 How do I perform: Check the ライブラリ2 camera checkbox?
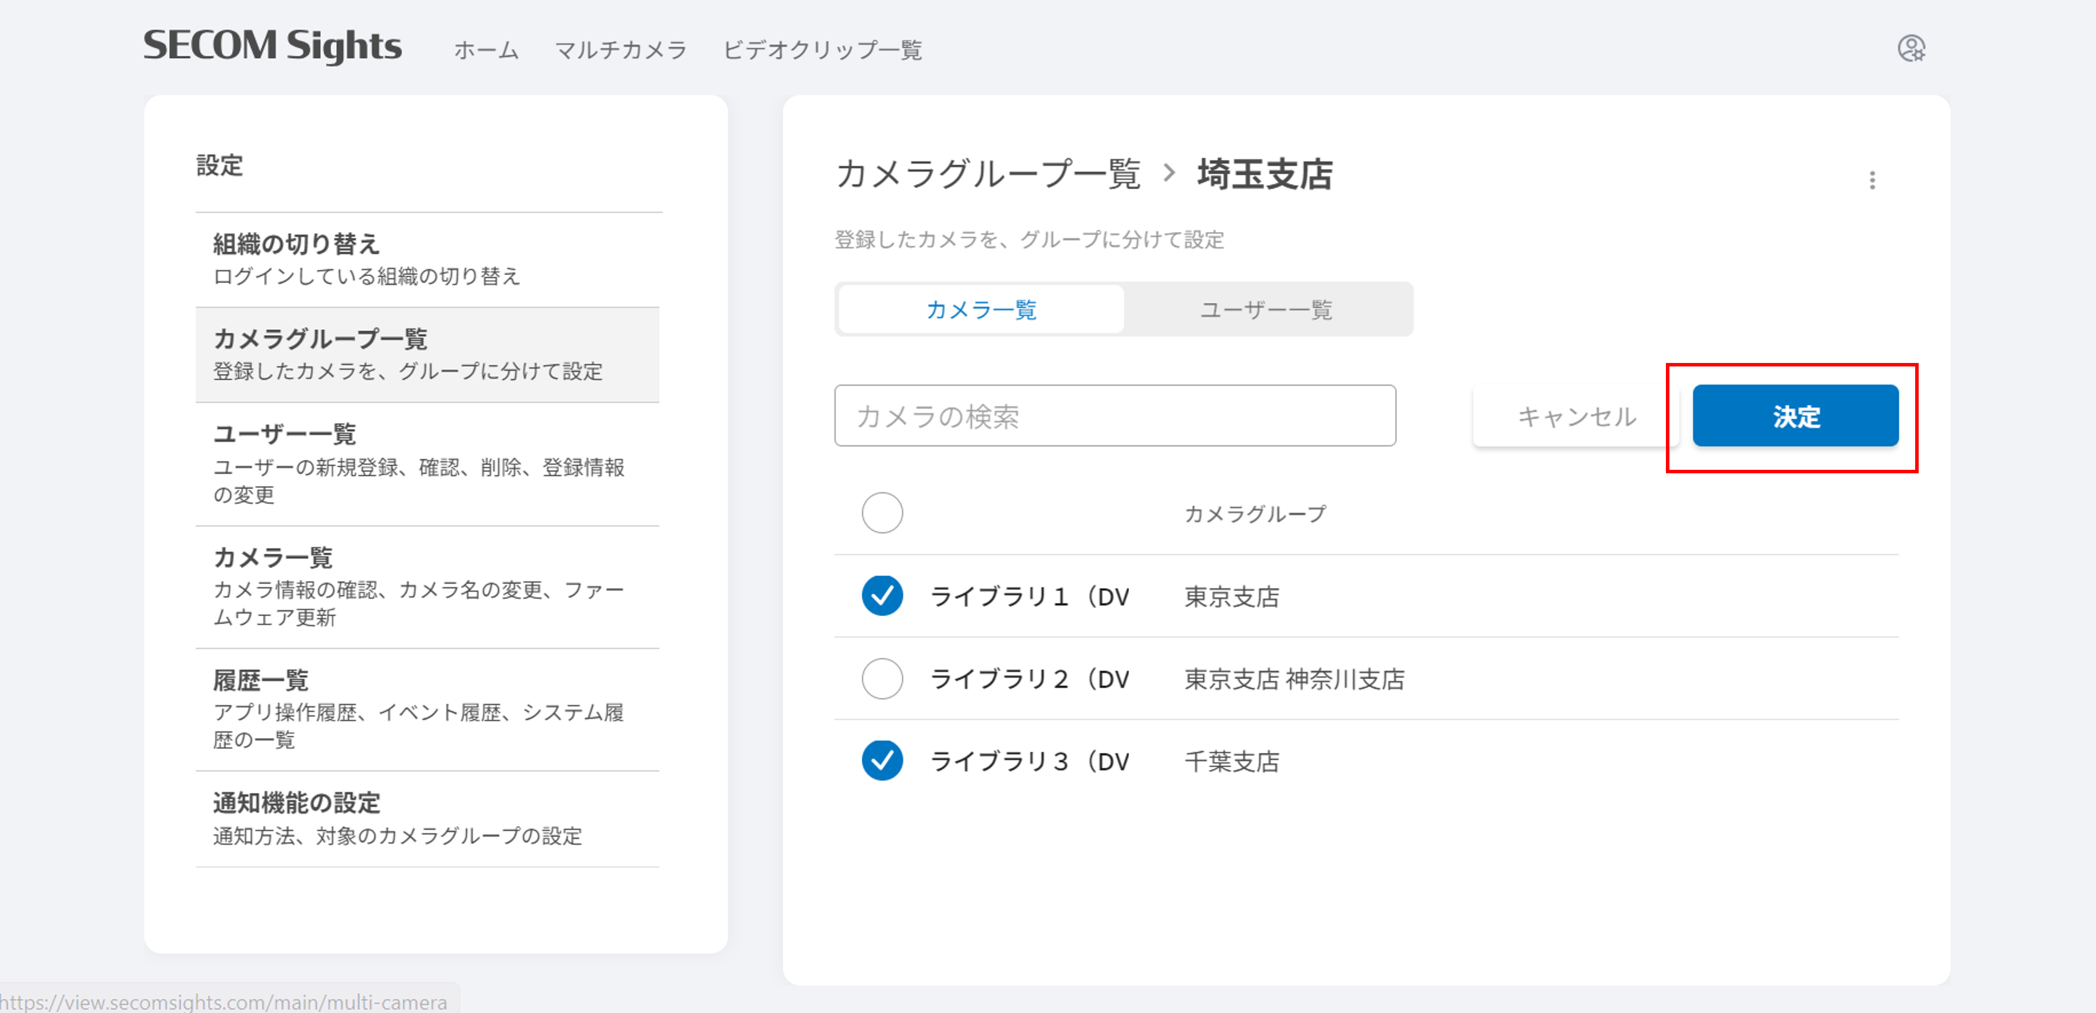[882, 678]
